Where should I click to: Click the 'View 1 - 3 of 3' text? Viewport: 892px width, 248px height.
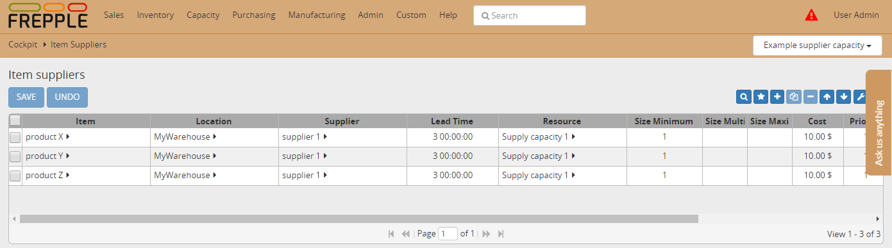tap(854, 234)
